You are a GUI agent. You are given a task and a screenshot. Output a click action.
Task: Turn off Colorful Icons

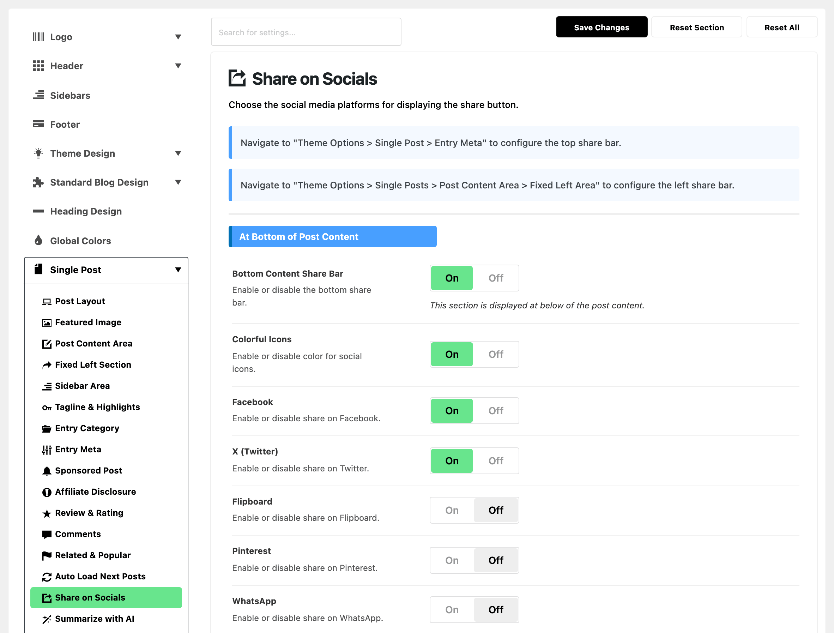point(496,354)
